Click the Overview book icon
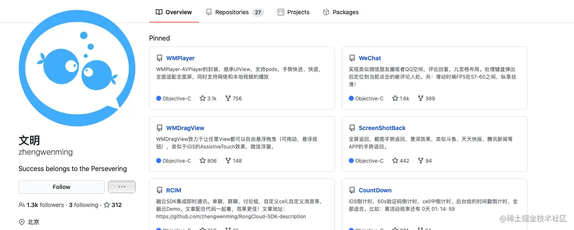This screenshot has width=574, height=230. 159,12
